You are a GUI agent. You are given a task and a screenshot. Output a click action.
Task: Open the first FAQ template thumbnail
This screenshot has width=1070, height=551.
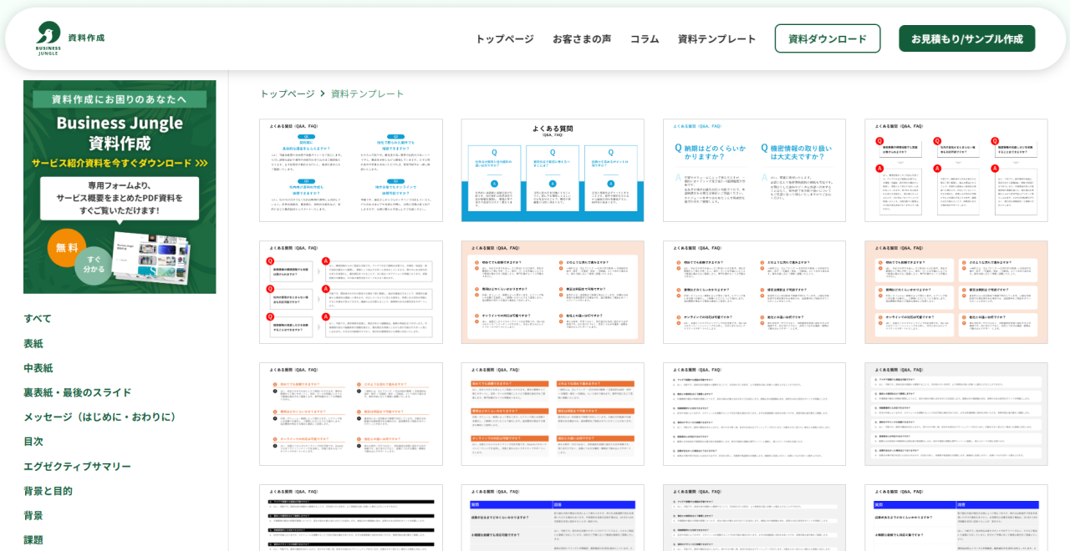coord(350,170)
